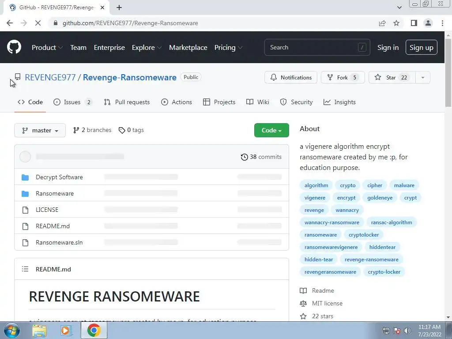
Task: Open the green Code dropdown button
Action: [x=271, y=130]
